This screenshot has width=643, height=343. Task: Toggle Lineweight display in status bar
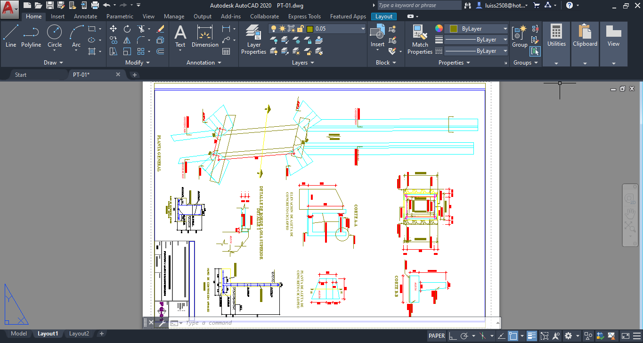tap(532, 336)
